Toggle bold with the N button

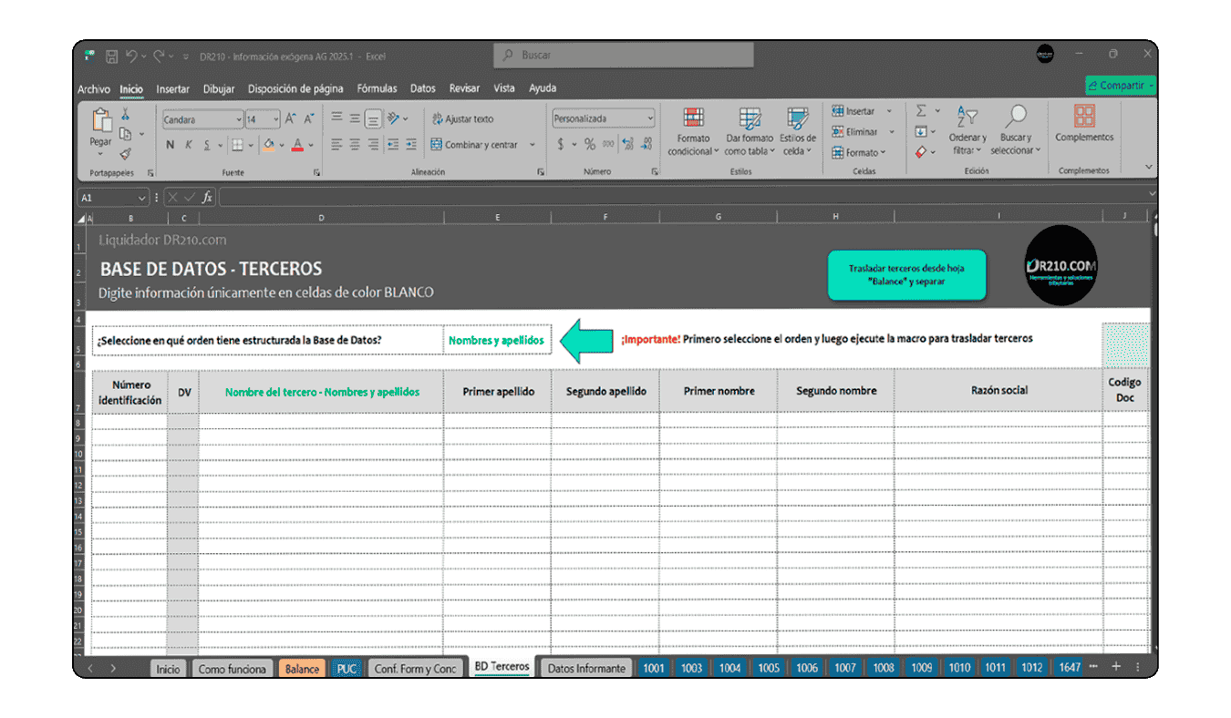coord(170,144)
